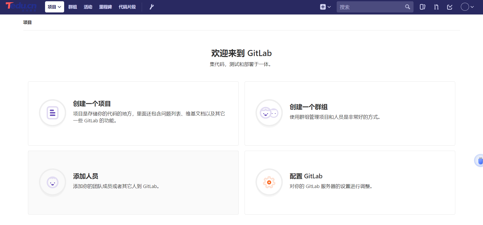The height and width of the screenshot is (225, 483).
Task: Click the 创建一个群组 heading
Action: click(308, 107)
